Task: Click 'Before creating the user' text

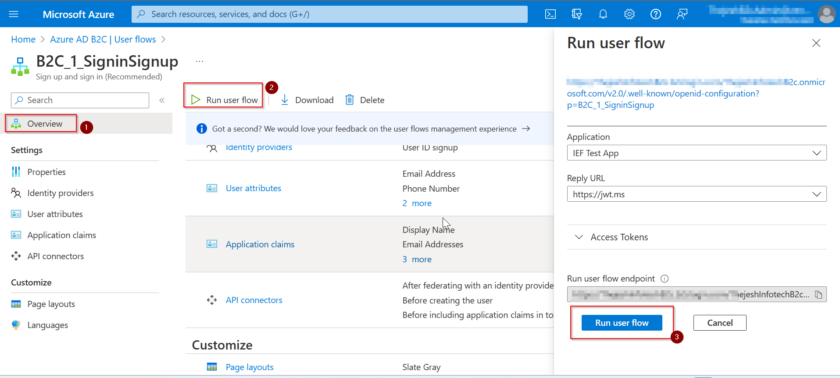Action: pos(447,300)
